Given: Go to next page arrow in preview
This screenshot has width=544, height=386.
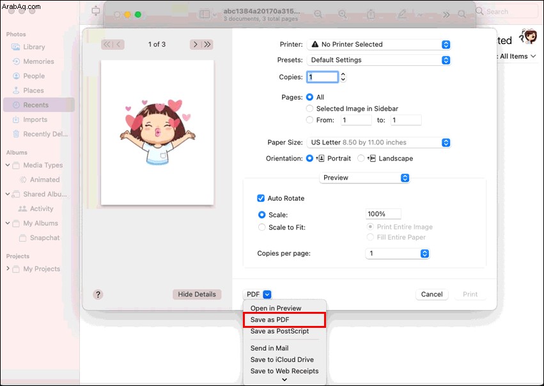Looking at the screenshot, I should click(x=196, y=44).
